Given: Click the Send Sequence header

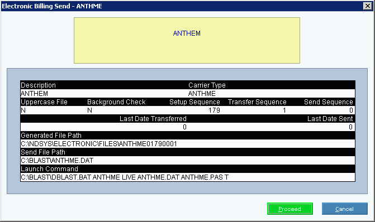Looking at the screenshot, I should point(329,102).
